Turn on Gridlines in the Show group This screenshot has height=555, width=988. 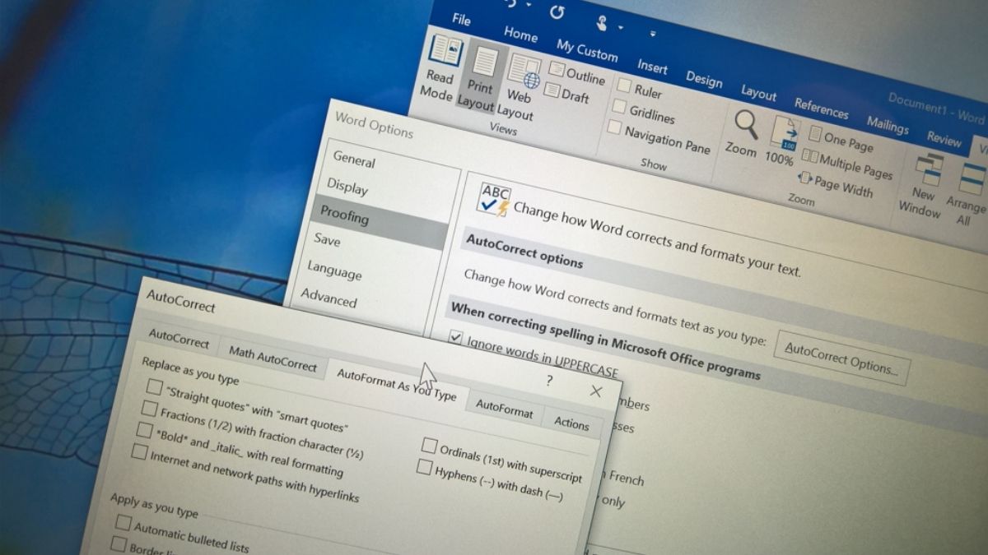point(619,106)
